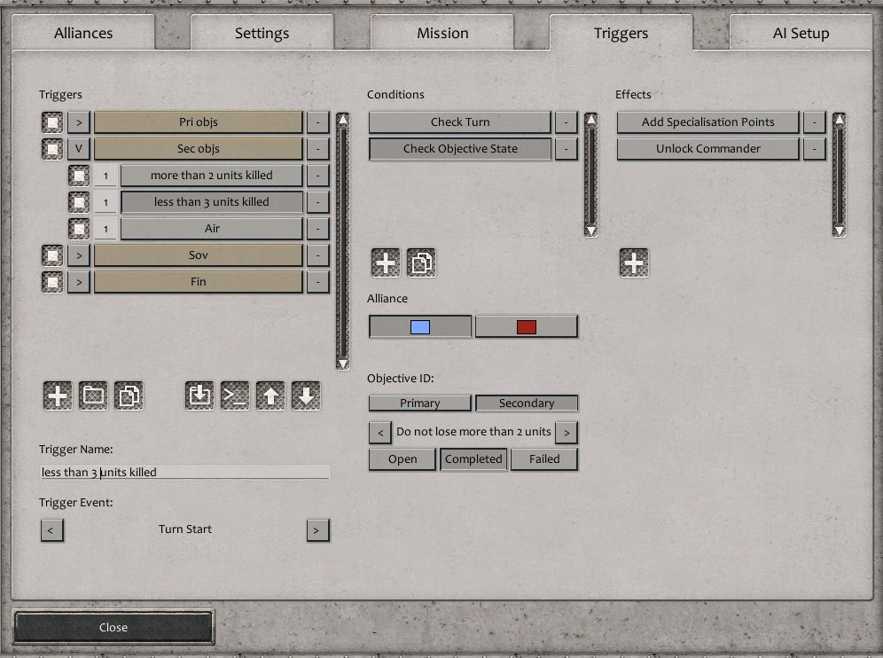This screenshot has width=883, height=658.
Task: Click the import trigger icon
Action: 199,396
